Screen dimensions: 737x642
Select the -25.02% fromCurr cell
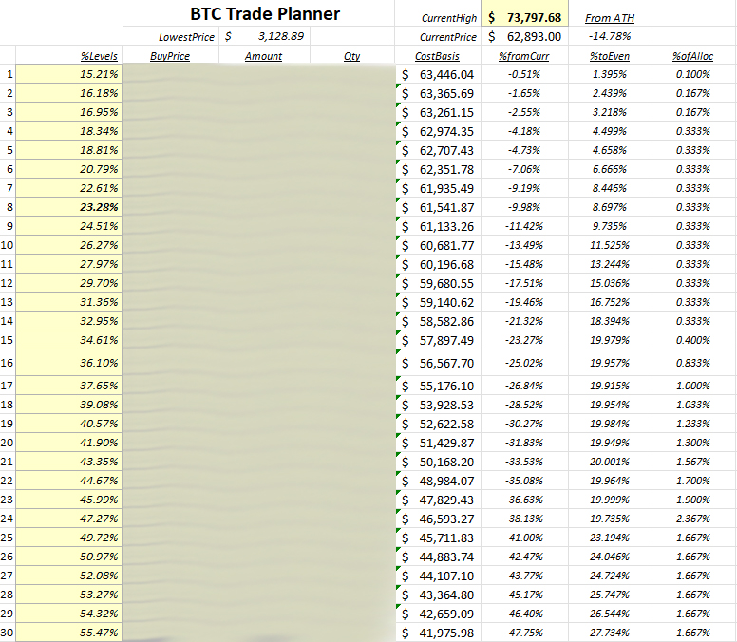524,363
